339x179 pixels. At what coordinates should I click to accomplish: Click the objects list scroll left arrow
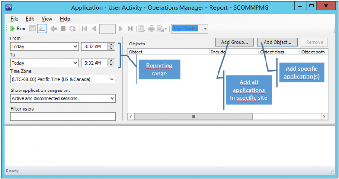130,117
